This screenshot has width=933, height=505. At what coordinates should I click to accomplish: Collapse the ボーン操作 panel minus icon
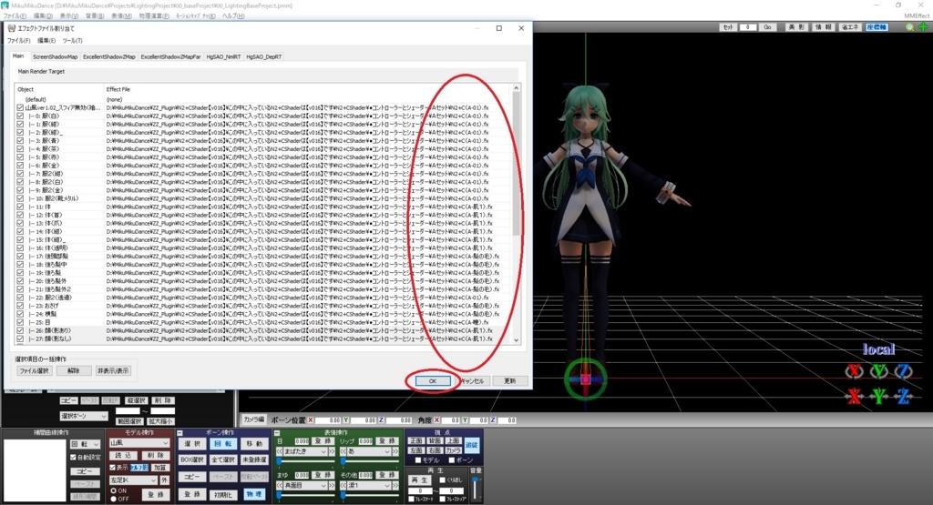coord(179,433)
